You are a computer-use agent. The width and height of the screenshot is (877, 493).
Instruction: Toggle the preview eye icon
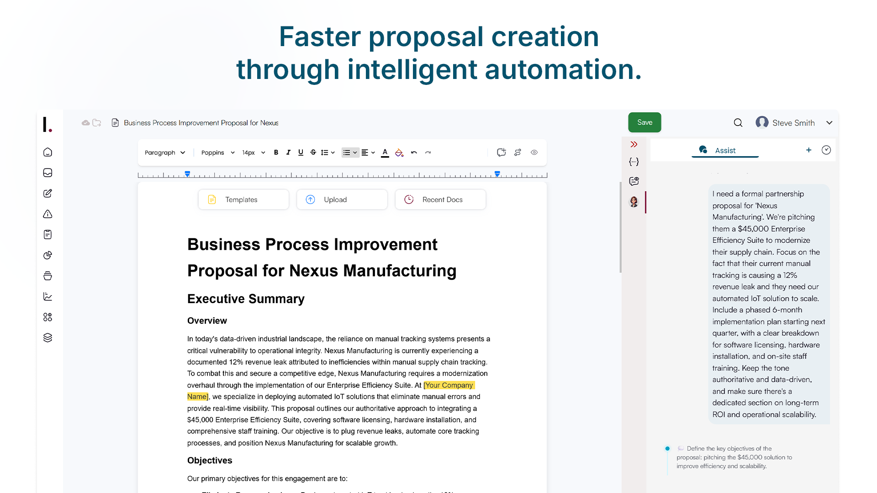534,152
